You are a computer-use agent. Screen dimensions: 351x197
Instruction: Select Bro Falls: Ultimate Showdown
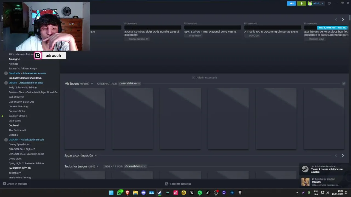point(25,78)
